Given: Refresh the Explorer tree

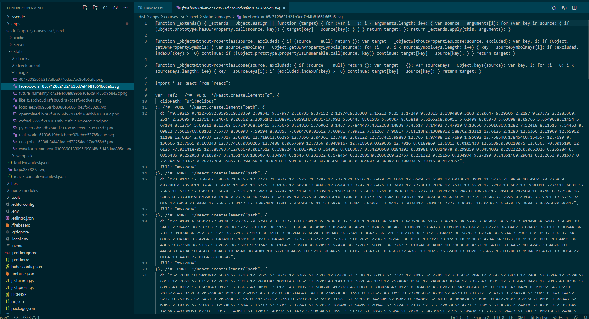Looking at the screenshot, I should 105,8.
